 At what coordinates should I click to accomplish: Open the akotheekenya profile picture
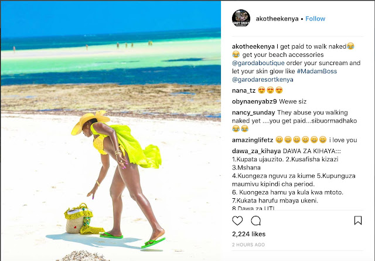(x=241, y=18)
